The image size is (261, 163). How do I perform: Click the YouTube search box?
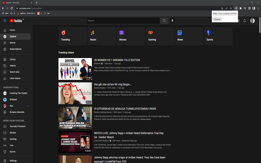click(x=123, y=21)
